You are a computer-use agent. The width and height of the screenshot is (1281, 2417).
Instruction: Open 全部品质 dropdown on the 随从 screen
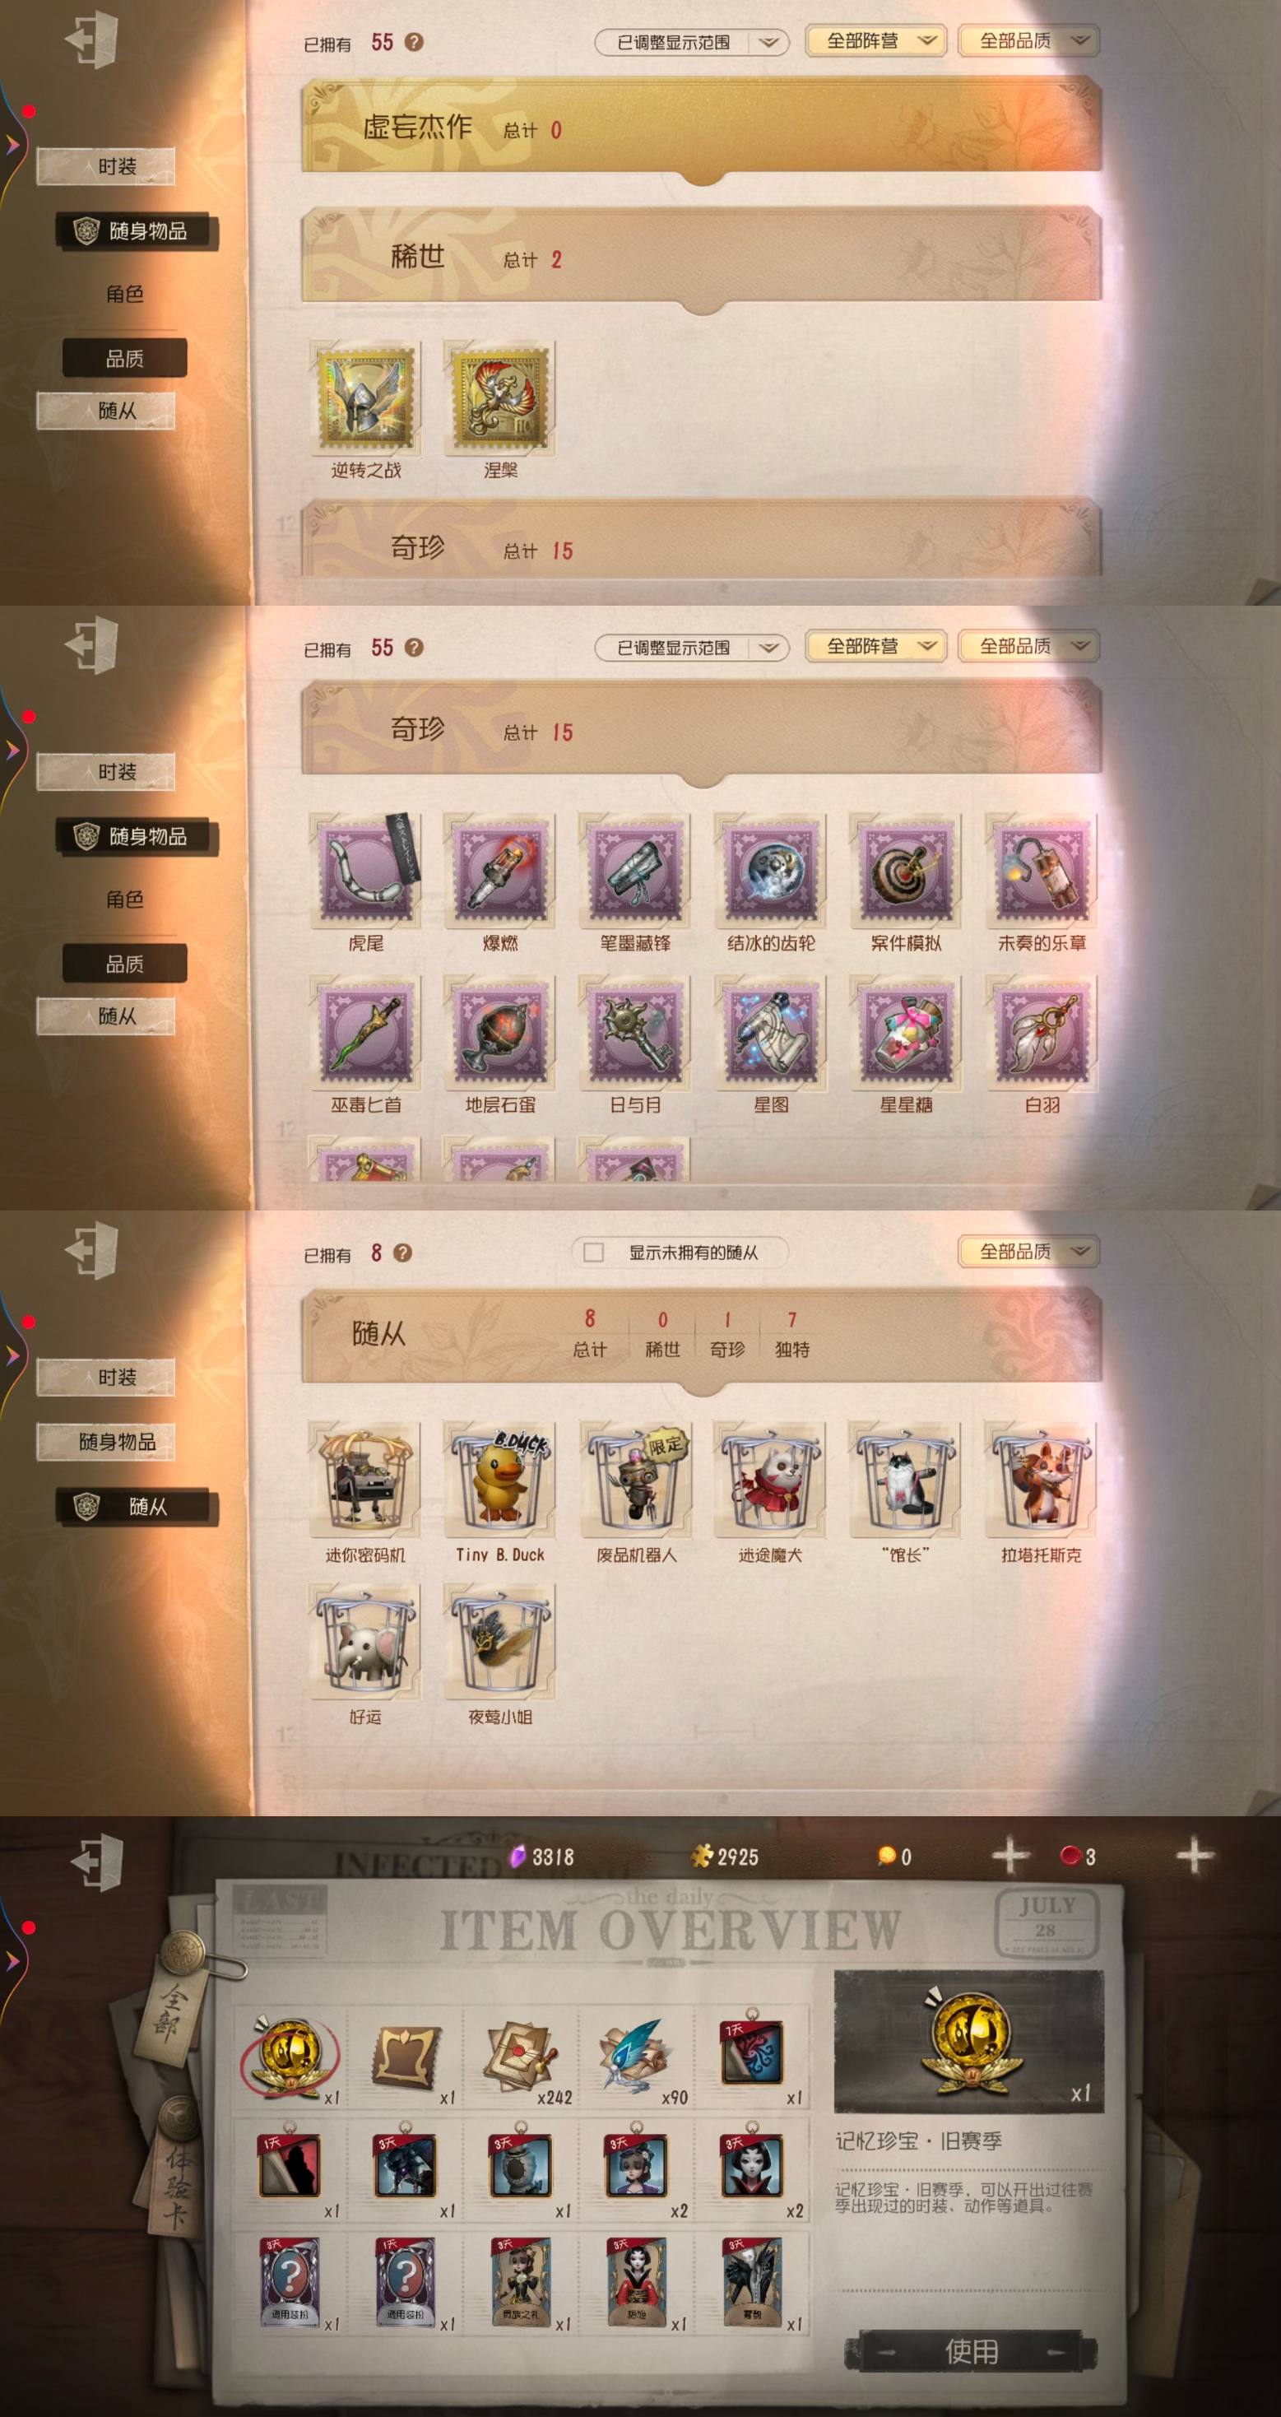(x=1028, y=1251)
